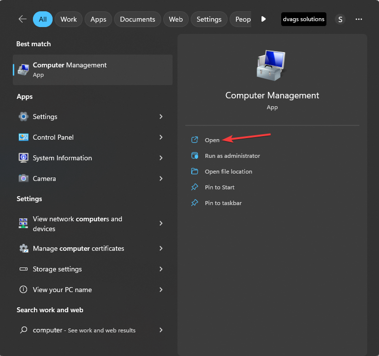Switch to the Web filter tab
The image size is (379, 356).
pyautogui.click(x=175, y=19)
